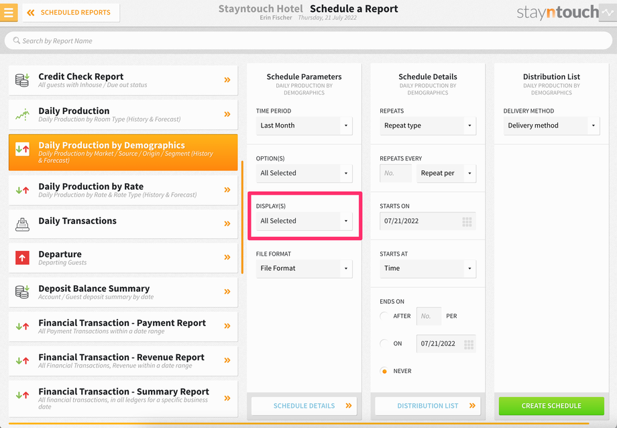
Task: Click the Financial Transaction Revenue Report arrows icon
Action: click(x=22, y=360)
